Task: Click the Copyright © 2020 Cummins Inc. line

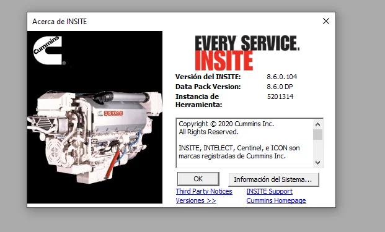Action: click(x=226, y=124)
